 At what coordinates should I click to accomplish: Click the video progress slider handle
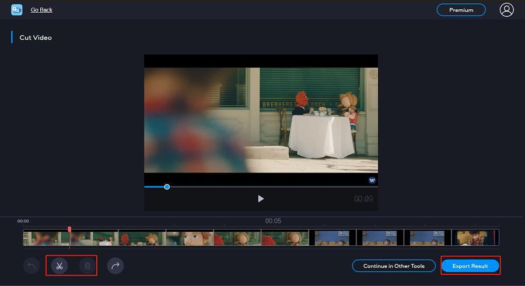tap(167, 187)
